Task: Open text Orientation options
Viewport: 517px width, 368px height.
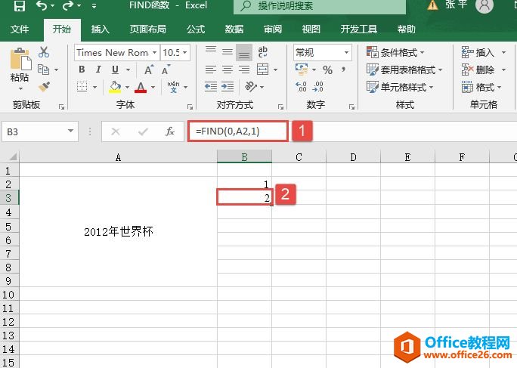Action: (x=251, y=87)
